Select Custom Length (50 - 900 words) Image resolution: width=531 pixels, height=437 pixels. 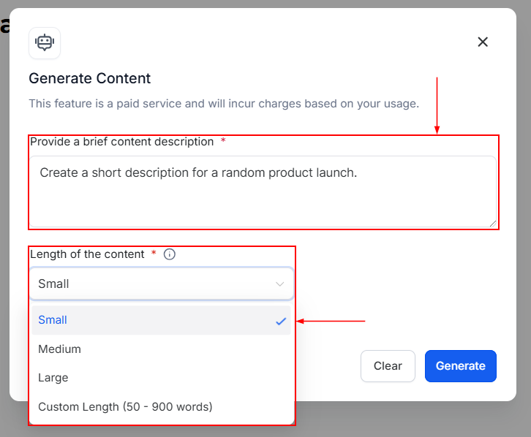point(125,406)
